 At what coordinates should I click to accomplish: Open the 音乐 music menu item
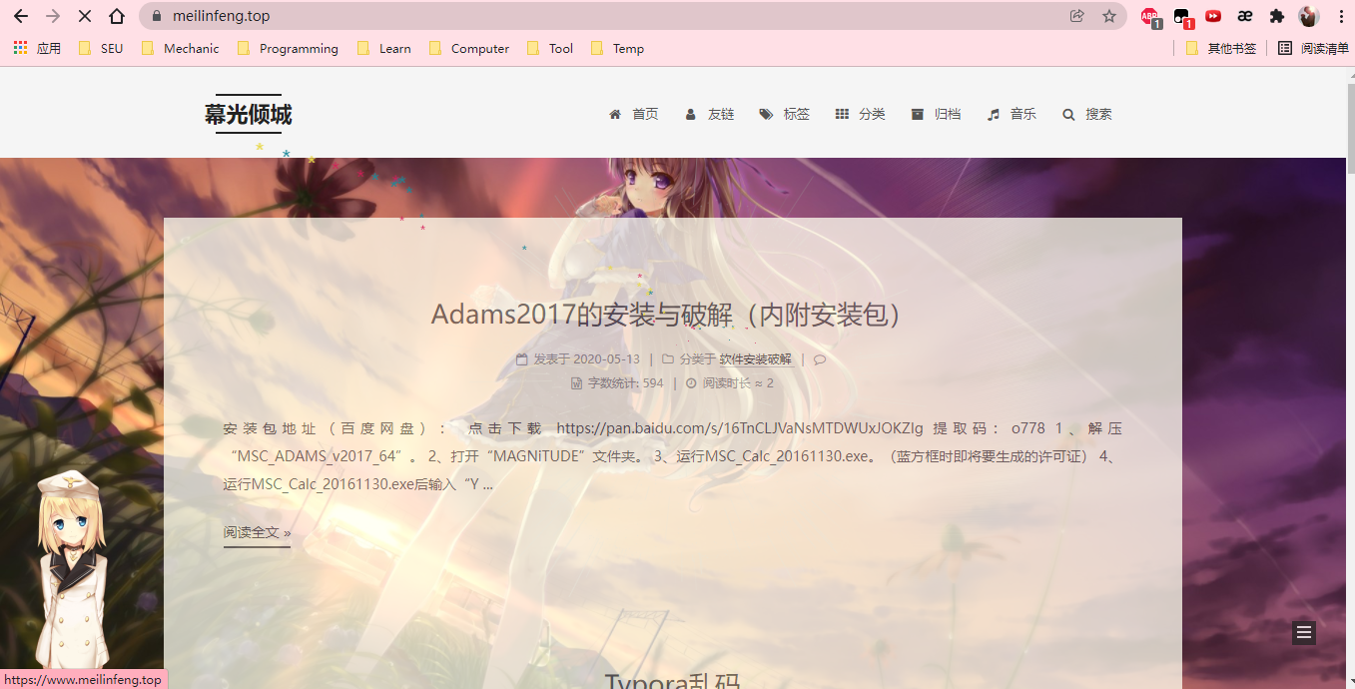click(1012, 114)
